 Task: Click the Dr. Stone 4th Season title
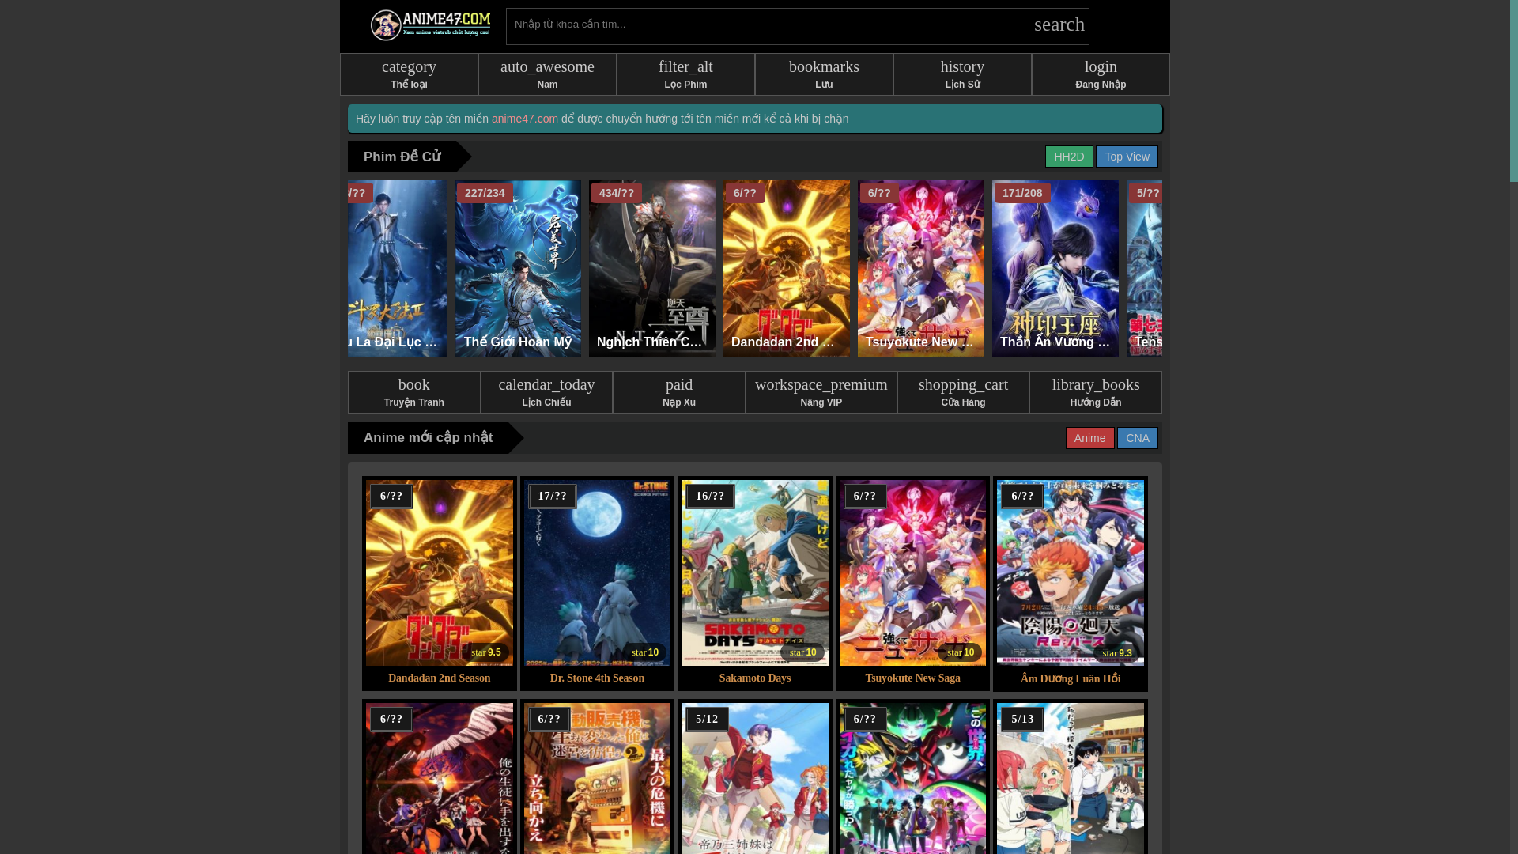pyautogui.click(x=597, y=678)
